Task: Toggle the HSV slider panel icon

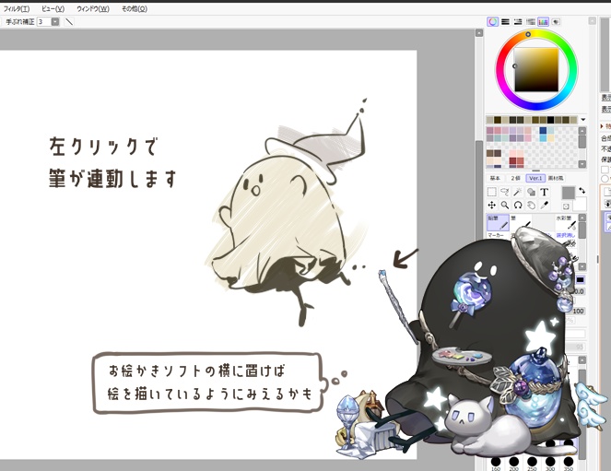Action: (x=518, y=22)
